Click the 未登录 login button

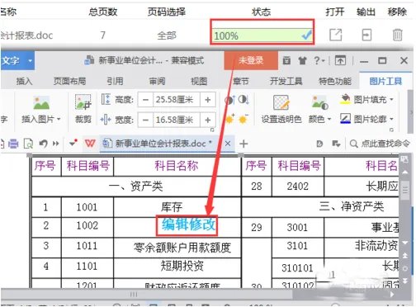click(x=251, y=60)
